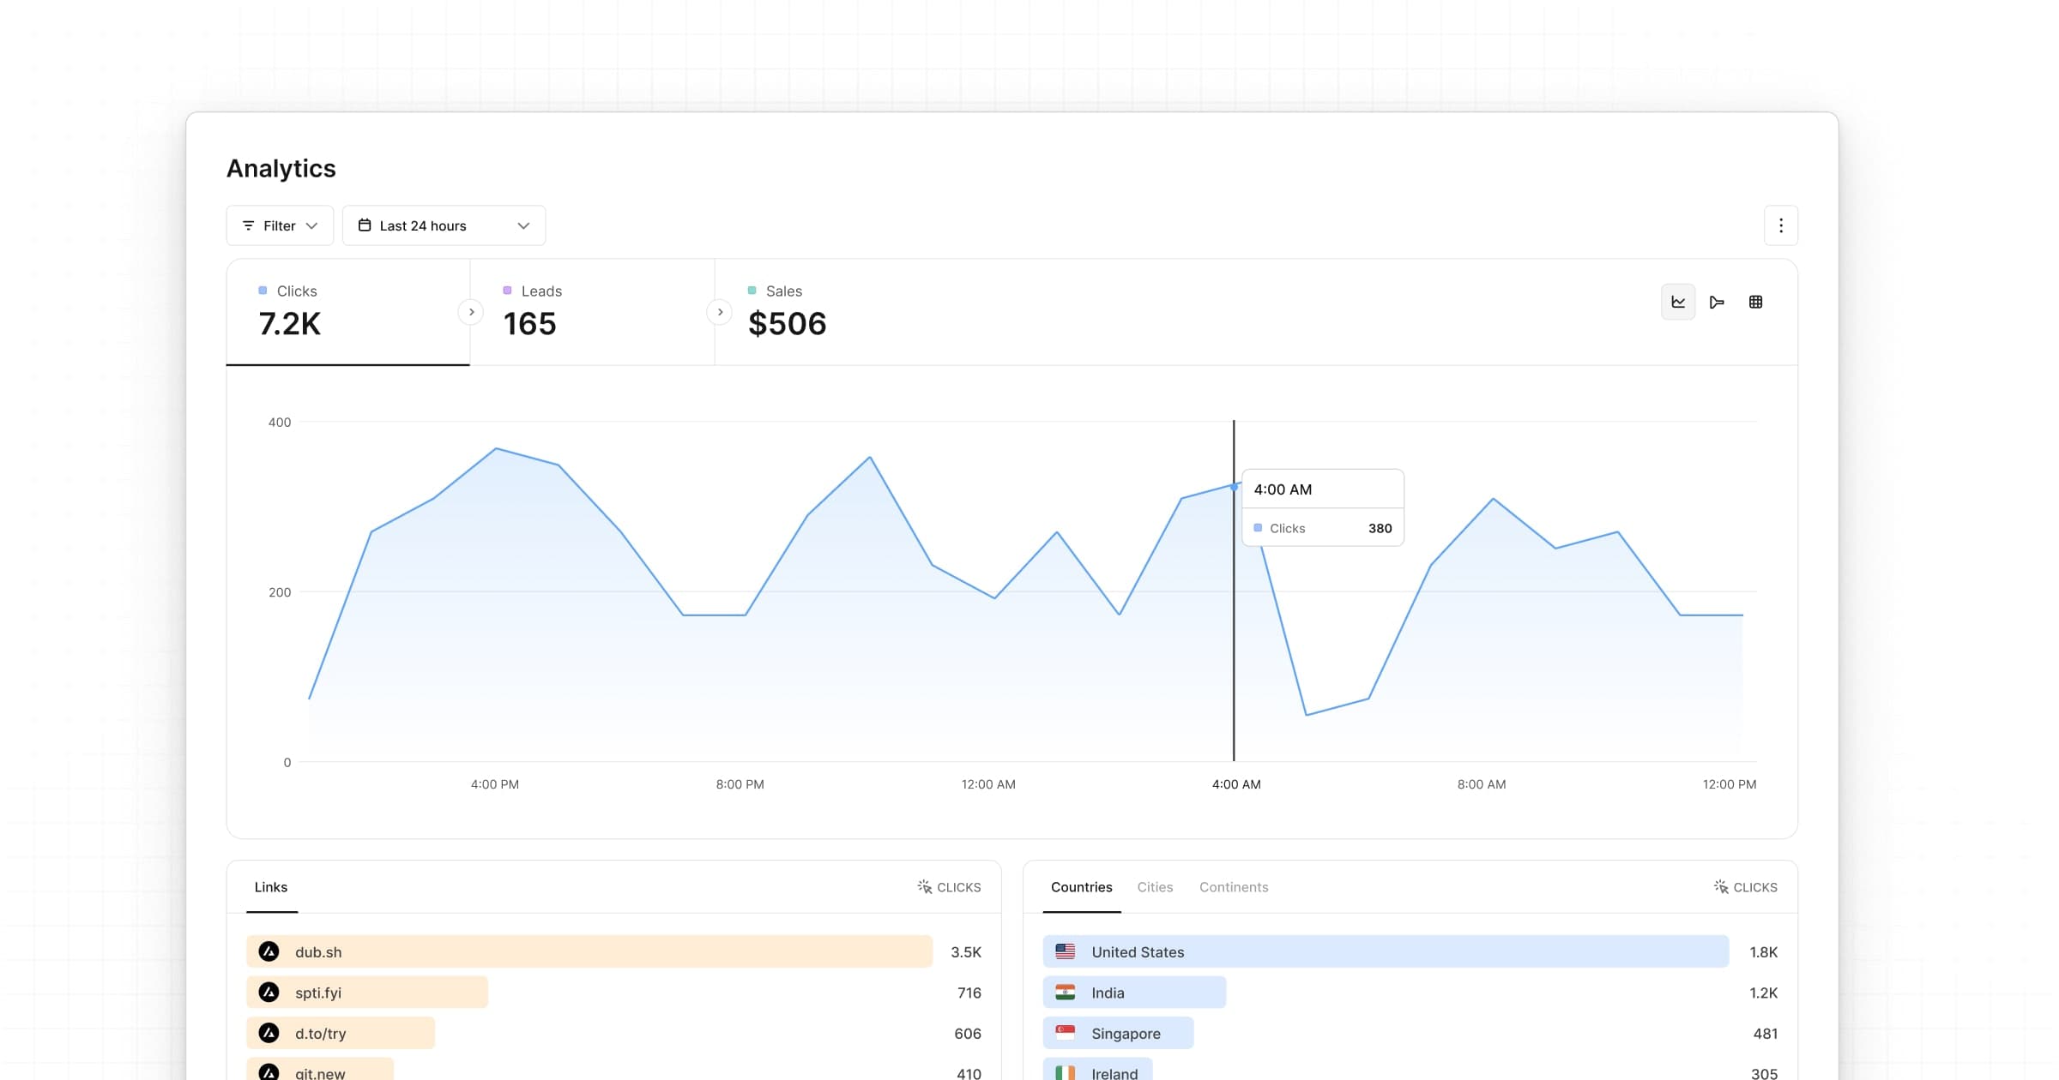The height and width of the screenshot is (1080, 2059).
Task: Select the India country row
Action: [x=1410, y=993]
